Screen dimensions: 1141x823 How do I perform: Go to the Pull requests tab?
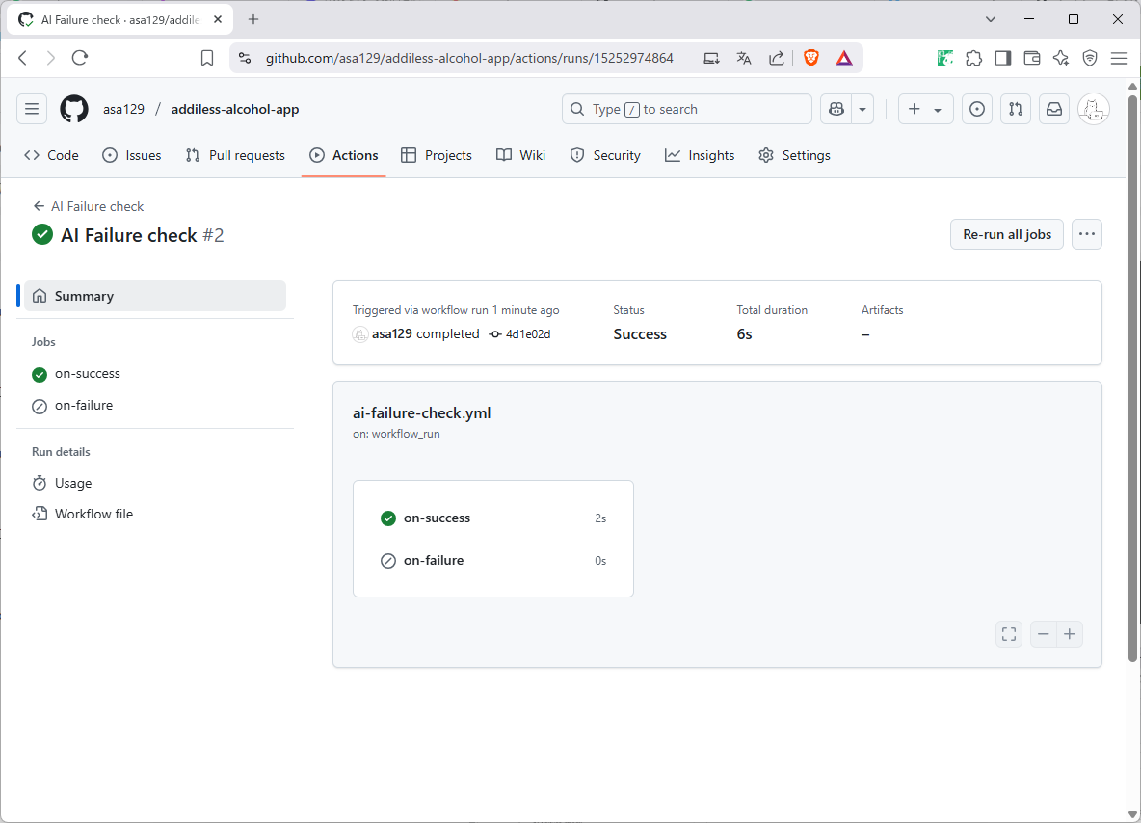pos(235,155)
